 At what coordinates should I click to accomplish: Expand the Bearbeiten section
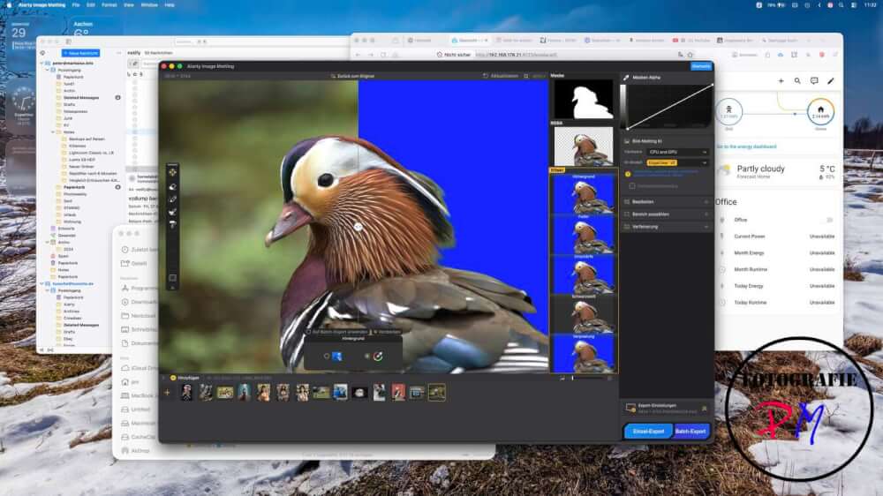click(667, 201)
